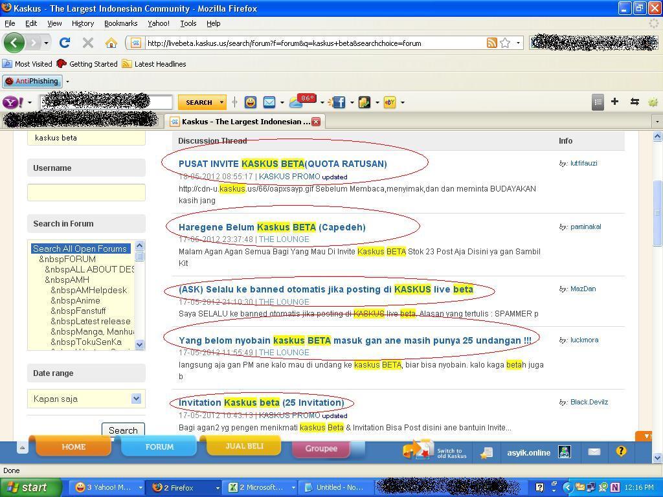The width and height of the screenshot is (663, 497).
Task: Click the keyword field containing 'kaskus beta'
Action: [x=86, y=138]
